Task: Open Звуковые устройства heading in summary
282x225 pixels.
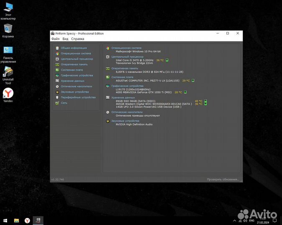Action: (125, 121)
